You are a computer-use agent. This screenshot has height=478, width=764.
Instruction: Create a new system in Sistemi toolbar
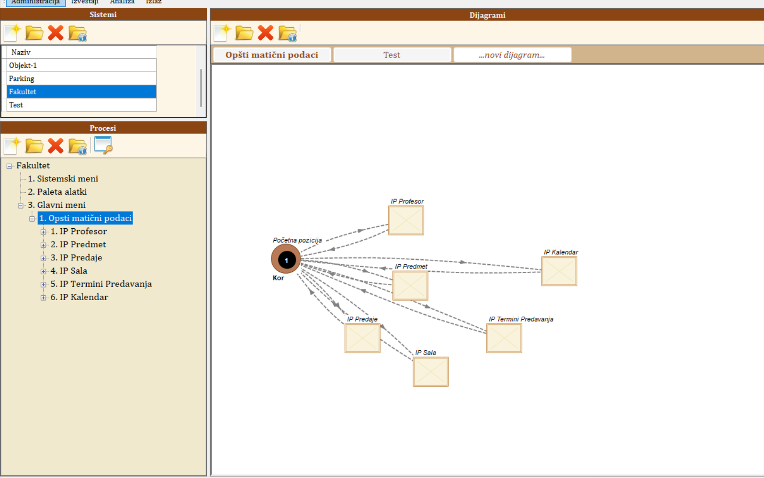tap(12, 33)
